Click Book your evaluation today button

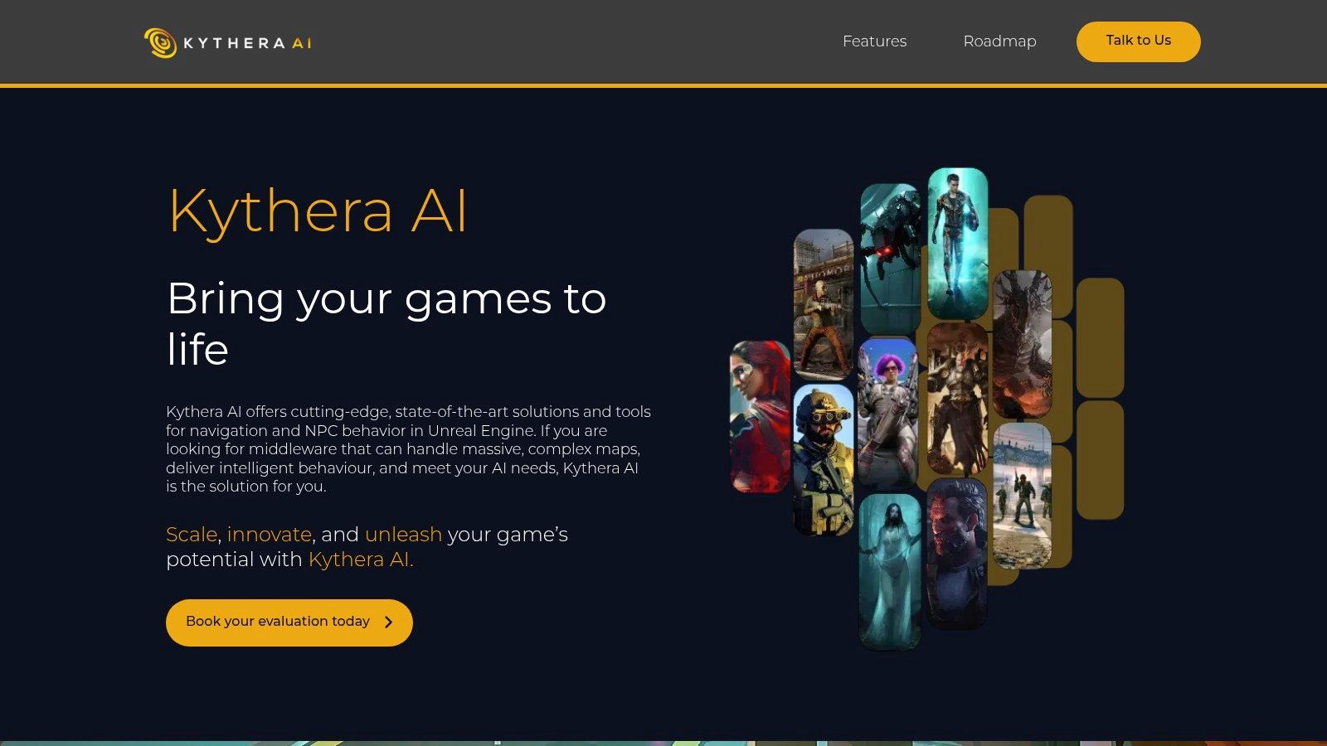pos(289,622)
